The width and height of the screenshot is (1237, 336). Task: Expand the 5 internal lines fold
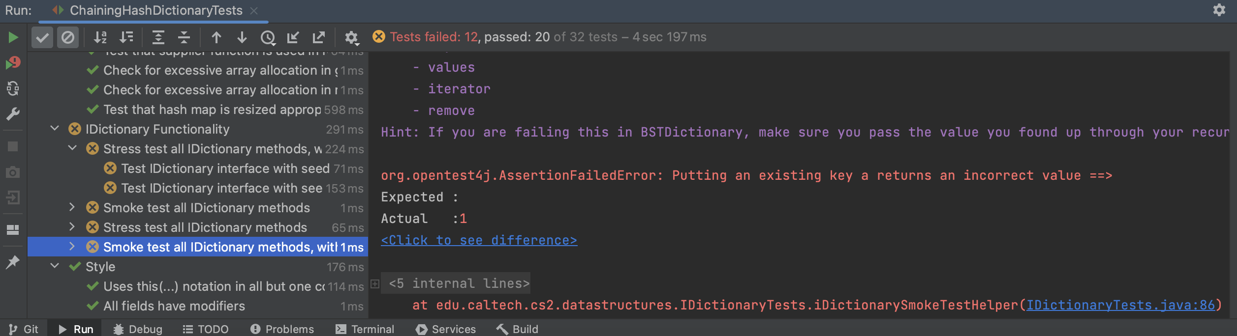(x=375, y=284)
